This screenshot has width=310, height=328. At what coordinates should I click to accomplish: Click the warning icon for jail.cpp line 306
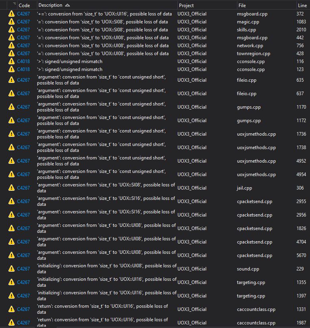coord(11,188)
